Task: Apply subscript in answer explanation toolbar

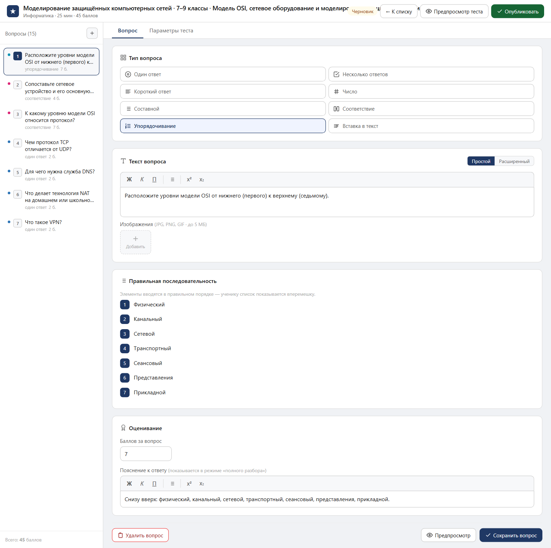Action: click(x=202, y=484)
